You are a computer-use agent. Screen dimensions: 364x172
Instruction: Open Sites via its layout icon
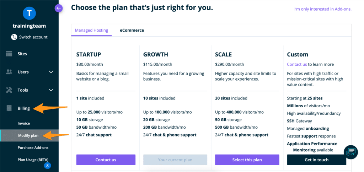pyautogui.click(x=9, y=54)
